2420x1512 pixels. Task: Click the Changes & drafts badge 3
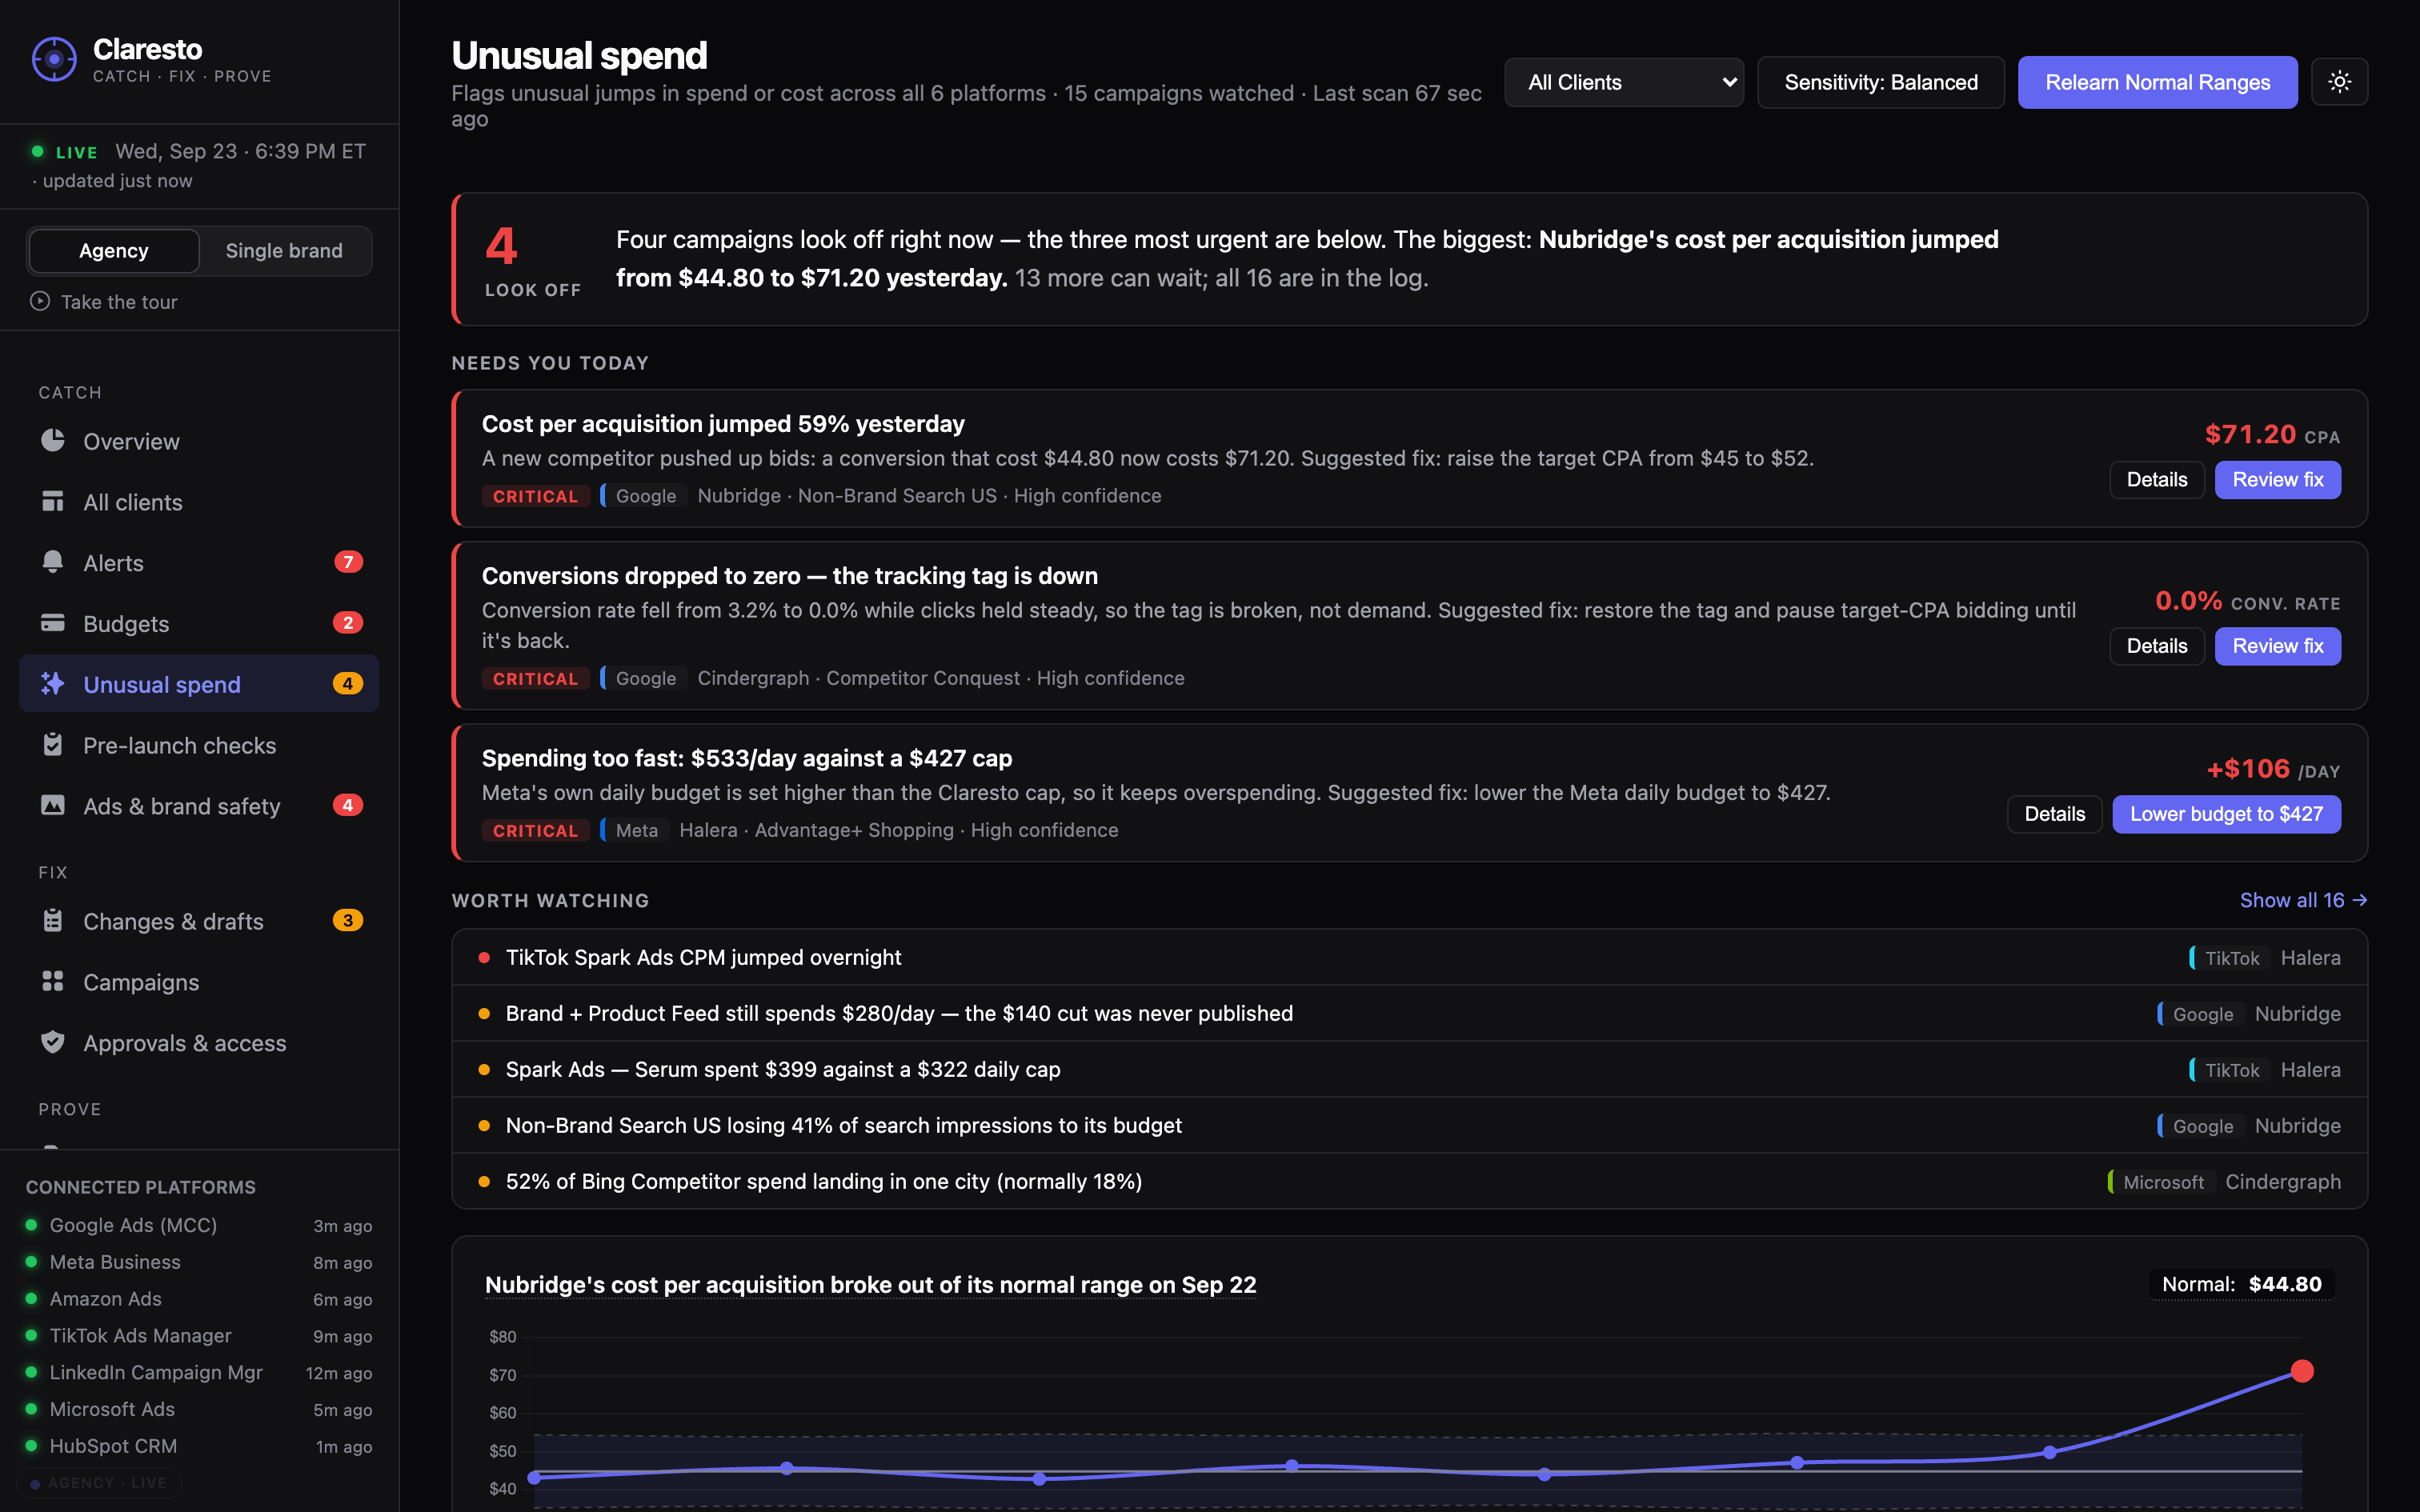tap(348, 921)
